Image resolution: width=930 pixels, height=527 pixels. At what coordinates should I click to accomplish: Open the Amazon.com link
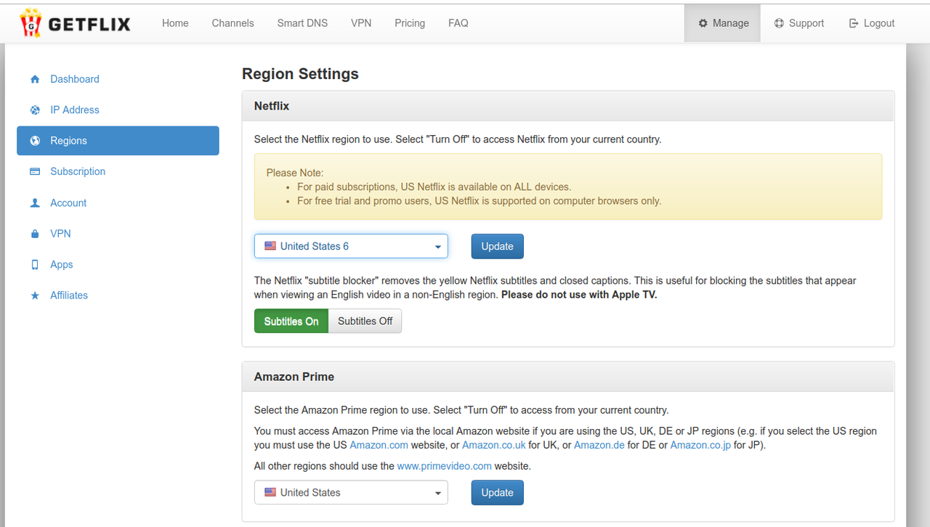379,445
